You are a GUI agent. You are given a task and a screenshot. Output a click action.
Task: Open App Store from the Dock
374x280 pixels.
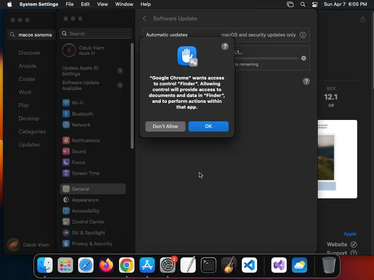147,265
